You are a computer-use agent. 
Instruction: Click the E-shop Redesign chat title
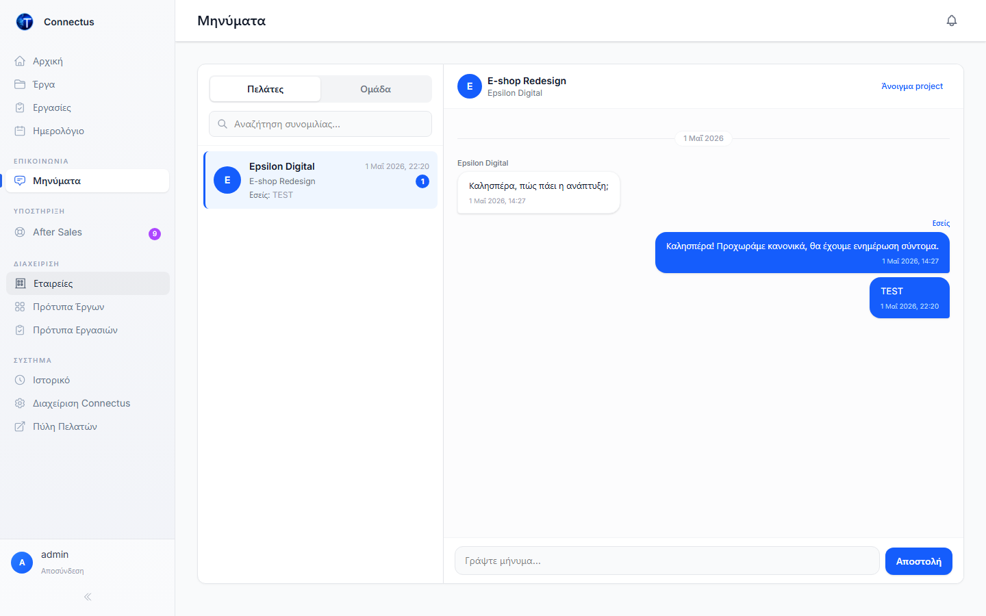point(527,81)
